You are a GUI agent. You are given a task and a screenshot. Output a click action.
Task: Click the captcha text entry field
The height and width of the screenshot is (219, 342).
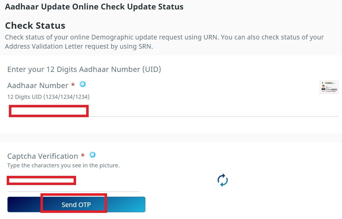(41, 180)
